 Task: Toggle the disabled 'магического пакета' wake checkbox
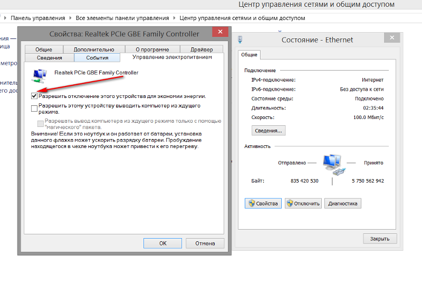[x=41, y=124]
